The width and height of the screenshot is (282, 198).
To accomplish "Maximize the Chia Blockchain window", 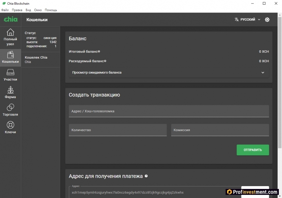I will click(x=264, y=3).
